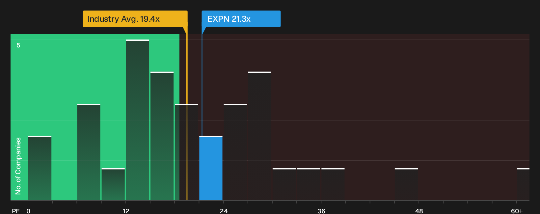Select the blue EXPN histogram bar
Viewport: 540px width, 214px height.
[x=211, y=168]
